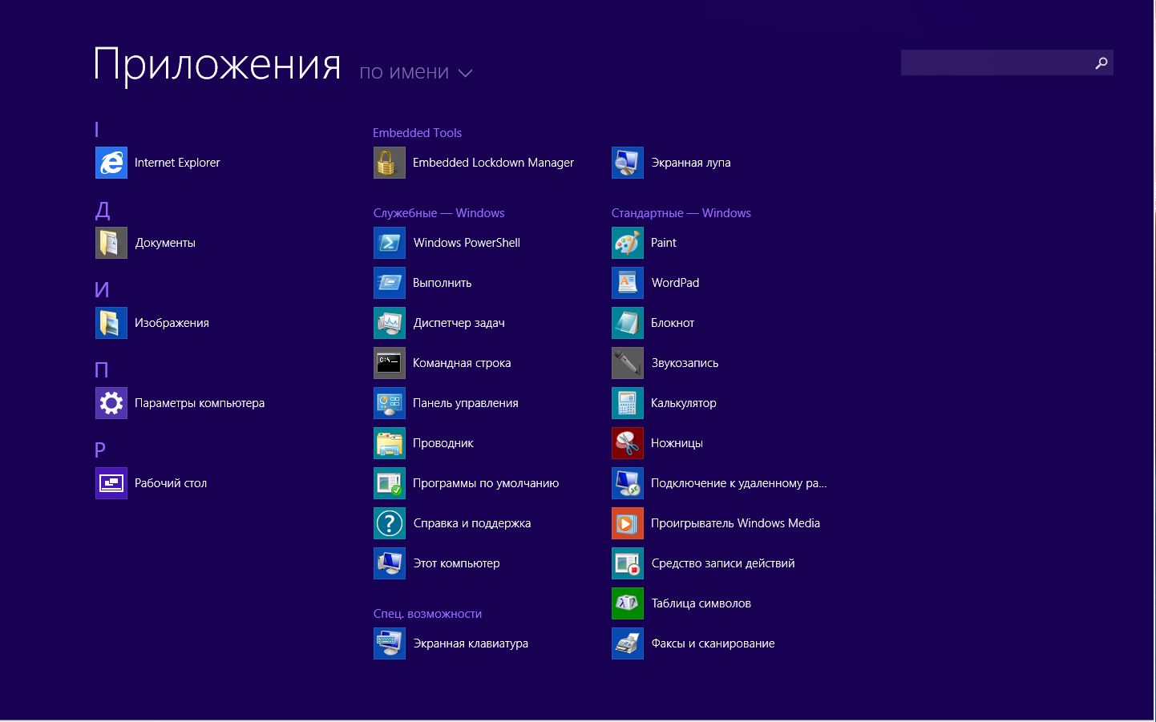Screen dimensions: 1156x722
Task: Open Командная строка icon
Action: click(390, 363)
